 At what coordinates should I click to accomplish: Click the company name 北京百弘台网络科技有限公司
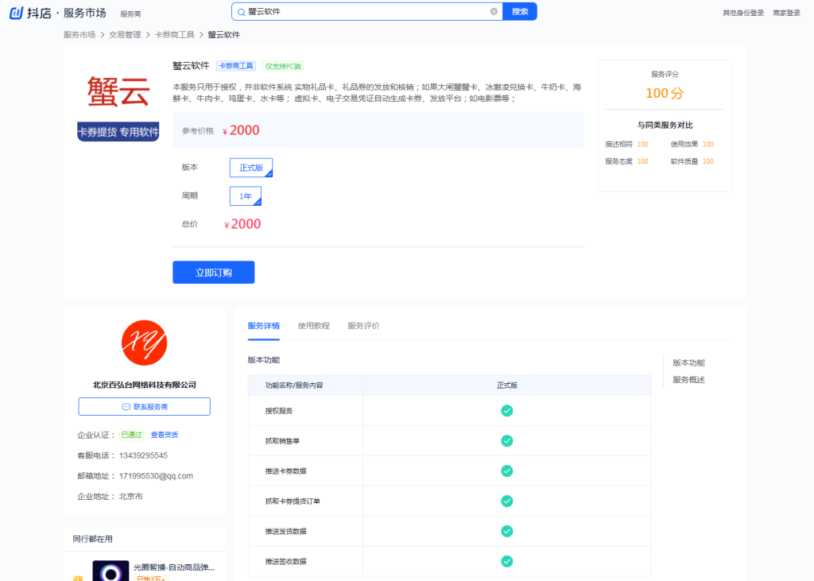point(145,385)
